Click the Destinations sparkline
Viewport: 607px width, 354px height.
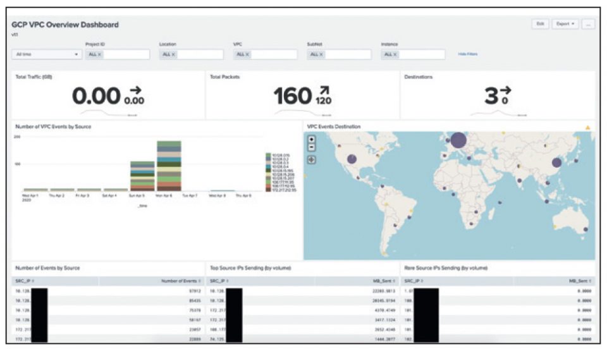498,113
